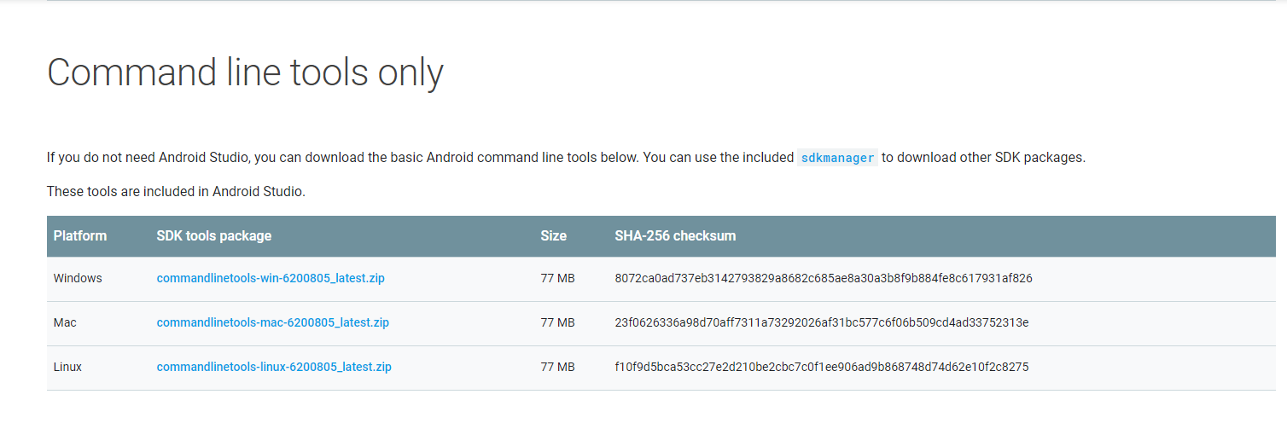
Task: Click the Windows SHA-256 checksum starting with 8072ca0a
Action: (x=823, y=278)
